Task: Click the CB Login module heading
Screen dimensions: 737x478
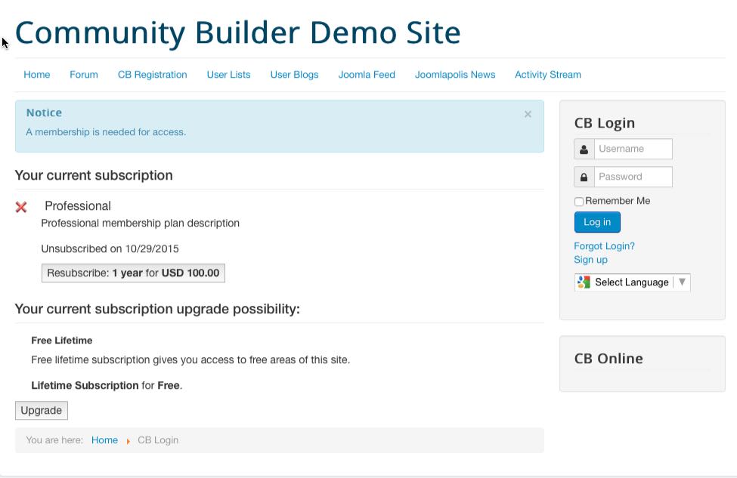Action: coord(605,123)
